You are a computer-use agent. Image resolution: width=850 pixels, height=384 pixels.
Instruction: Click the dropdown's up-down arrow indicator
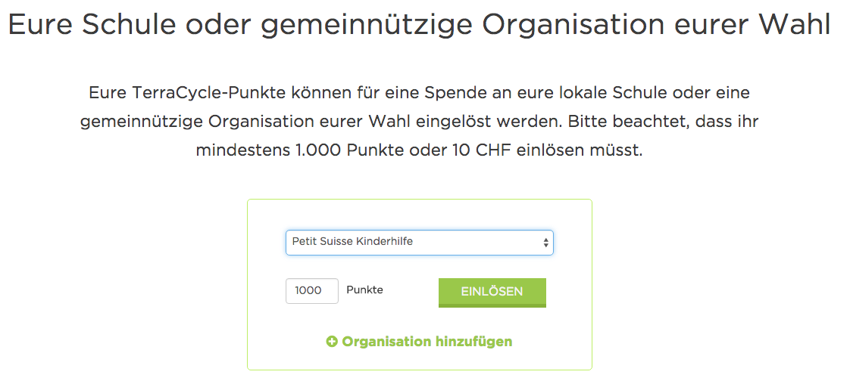tap(545, 243)
